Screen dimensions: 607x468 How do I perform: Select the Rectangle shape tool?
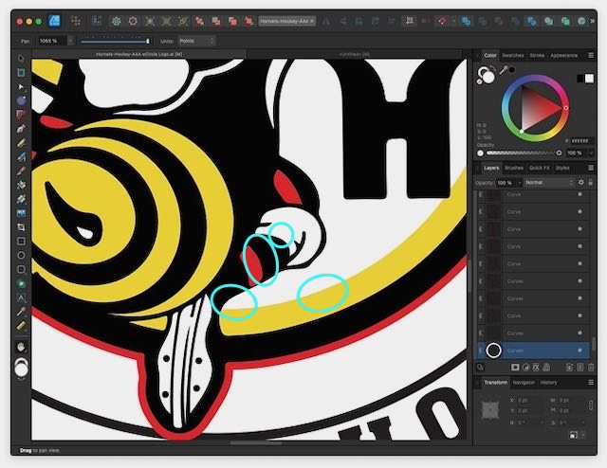pyautogui.click(x=21, y=241)
